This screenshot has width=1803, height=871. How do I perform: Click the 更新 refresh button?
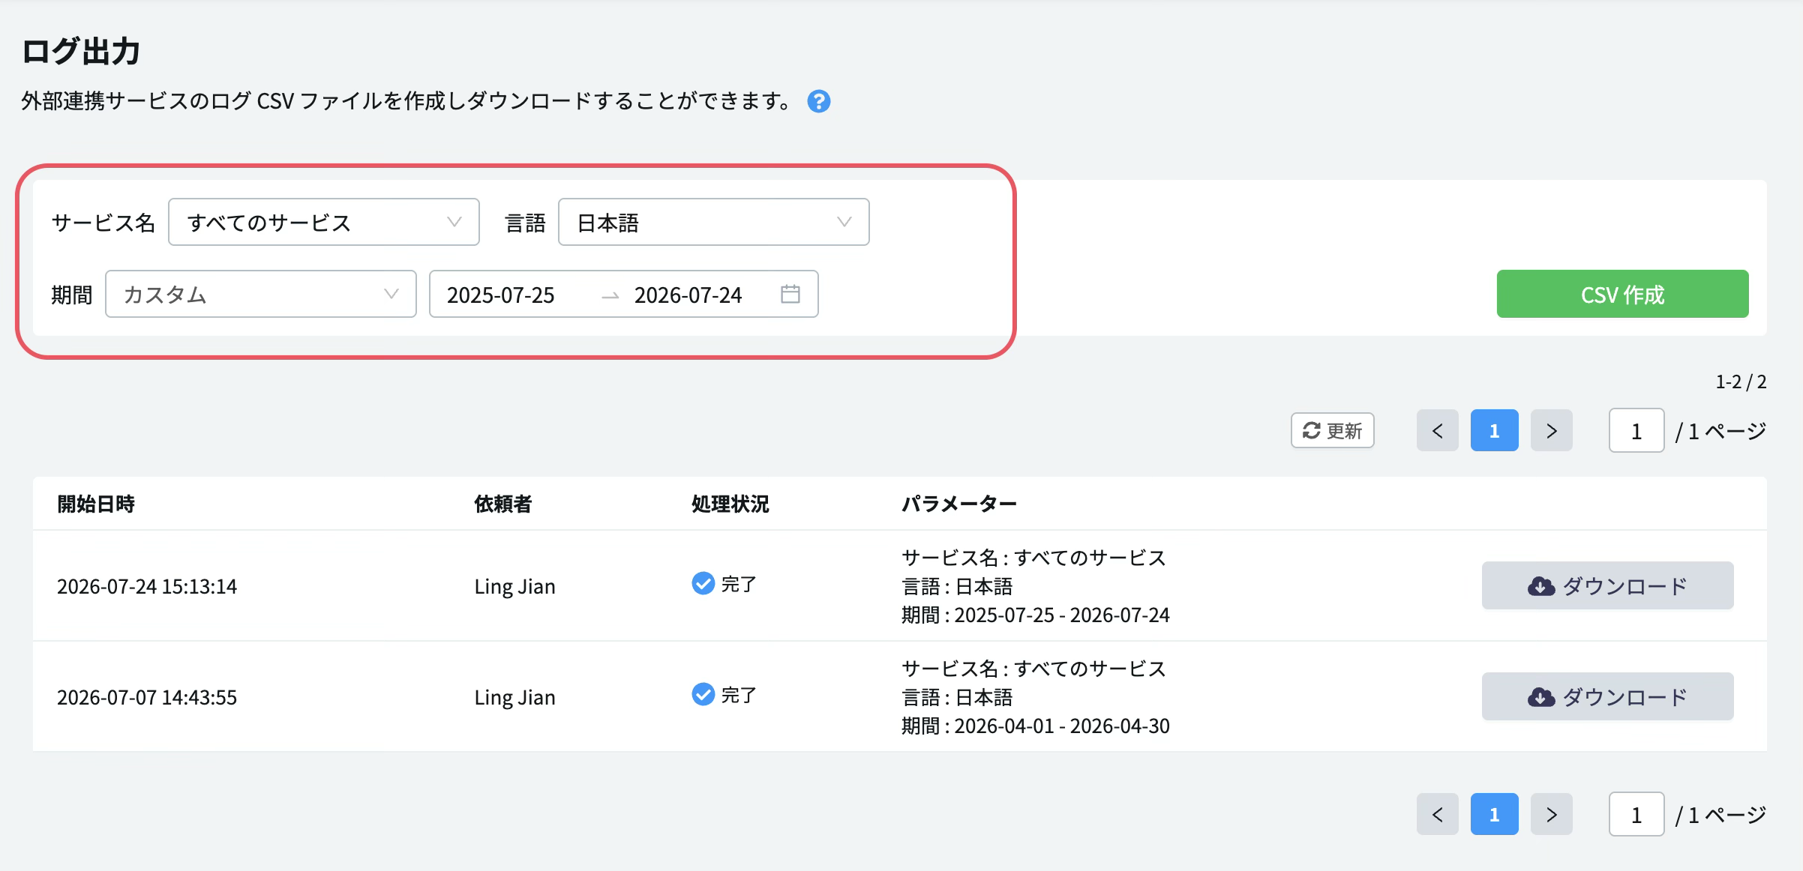click(1332, 430)
